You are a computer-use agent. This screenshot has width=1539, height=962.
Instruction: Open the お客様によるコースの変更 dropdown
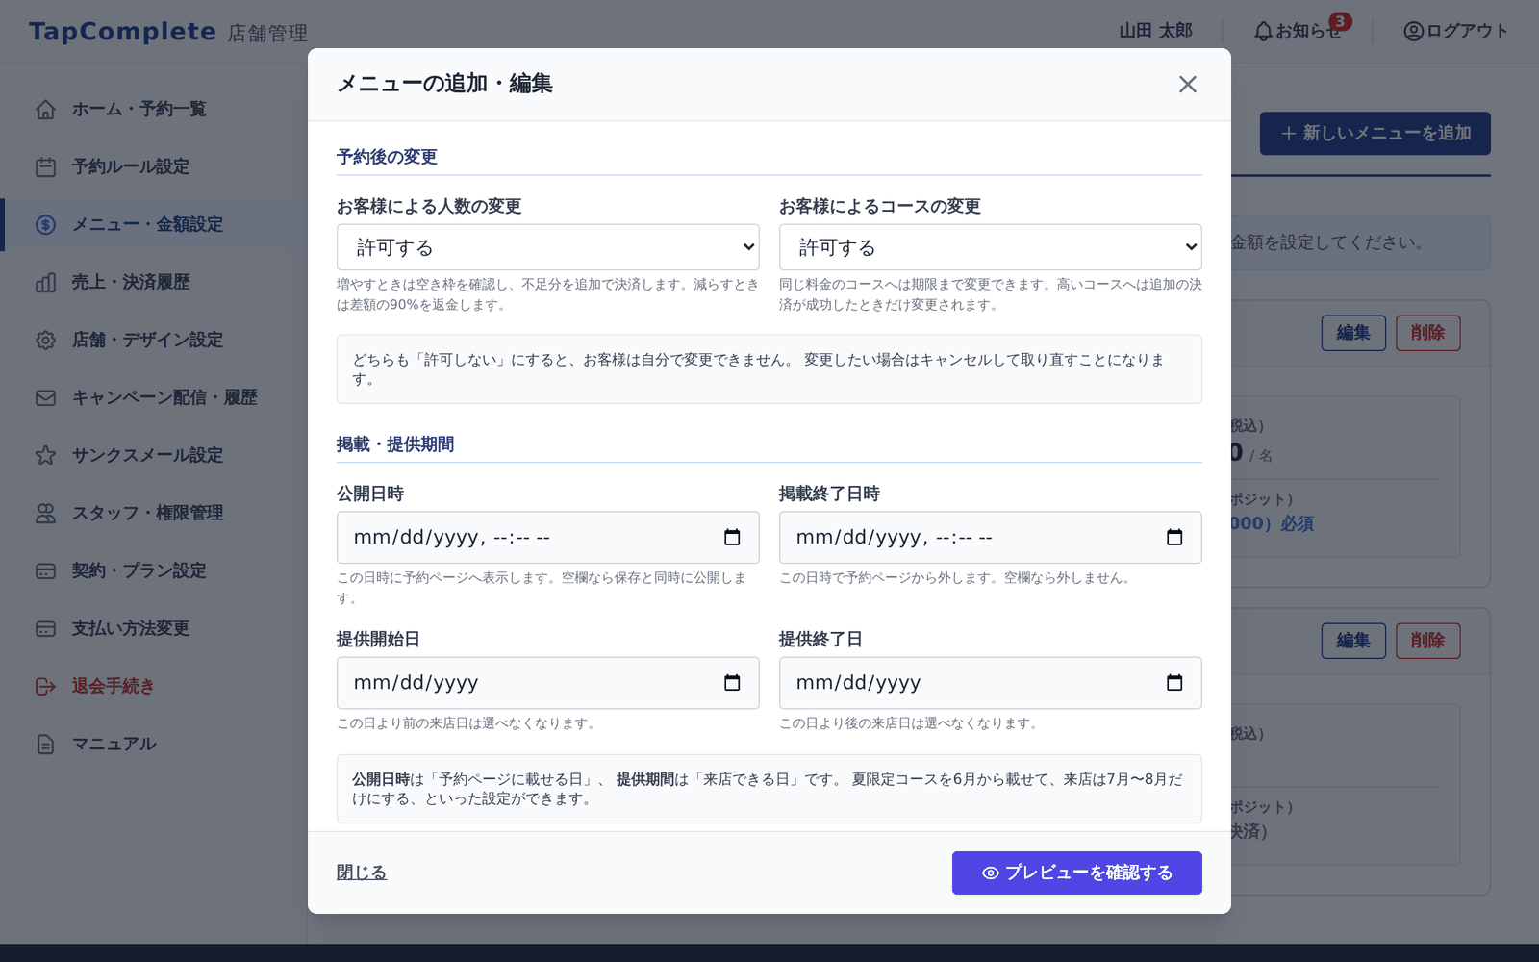[x=991, y=247]
